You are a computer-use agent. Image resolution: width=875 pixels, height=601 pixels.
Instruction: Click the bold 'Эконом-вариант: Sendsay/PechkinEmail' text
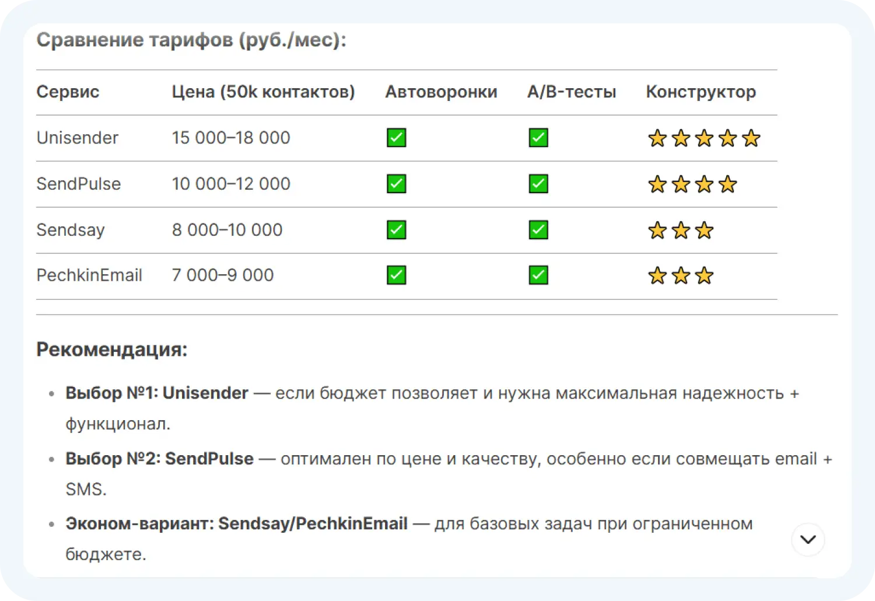tap(236, 524)
